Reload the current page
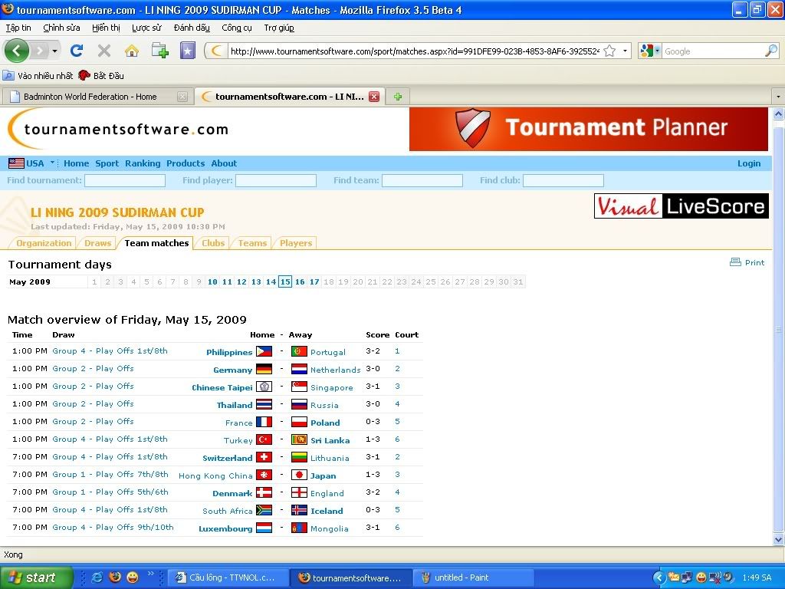The height and width of the screenshot is (589, 785). (x=77, y=51)
